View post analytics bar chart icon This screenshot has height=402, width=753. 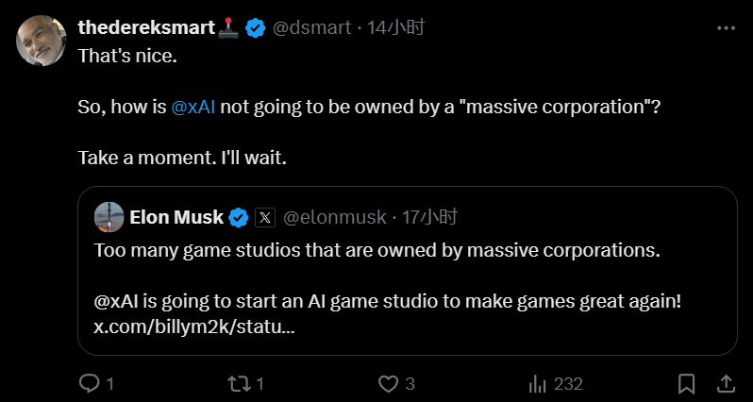[539, 383]
